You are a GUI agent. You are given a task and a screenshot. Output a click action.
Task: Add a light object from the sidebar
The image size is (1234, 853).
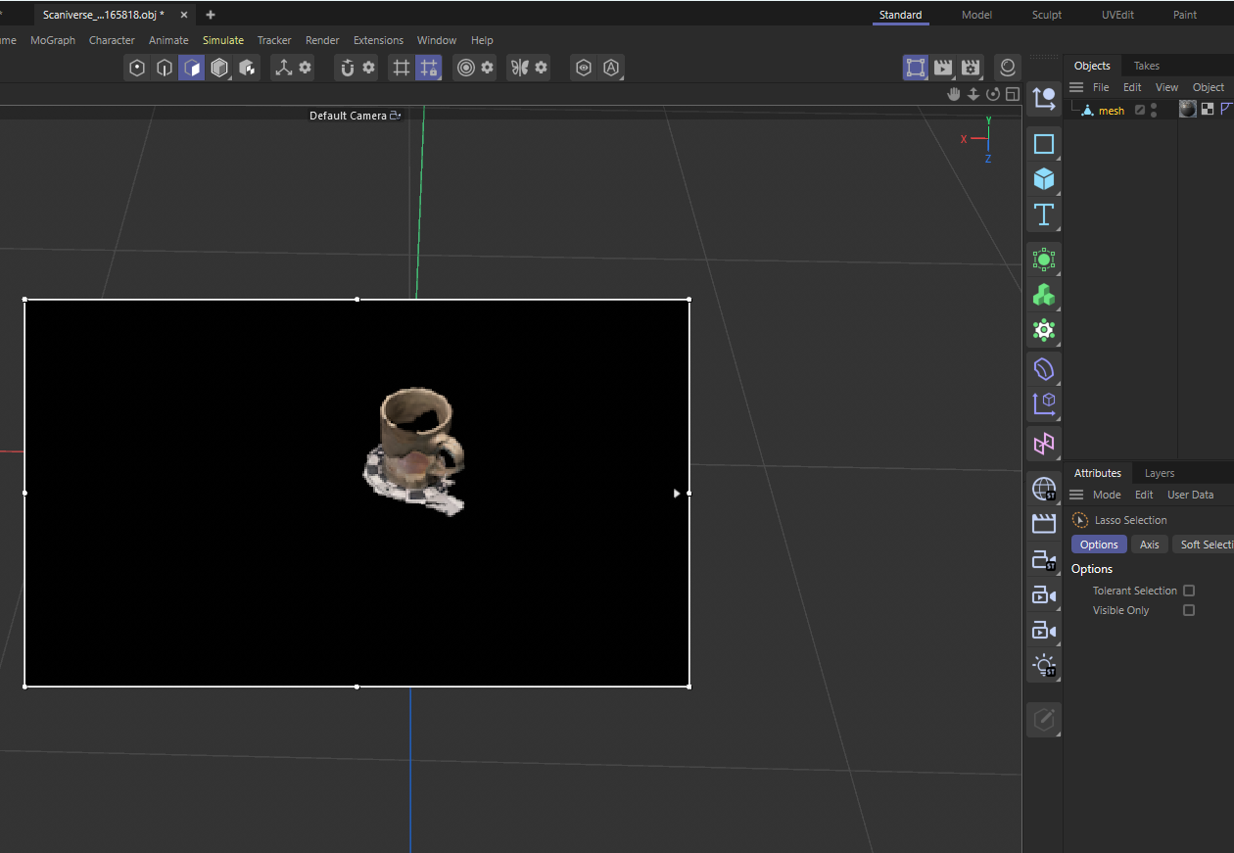[1043, 665]
